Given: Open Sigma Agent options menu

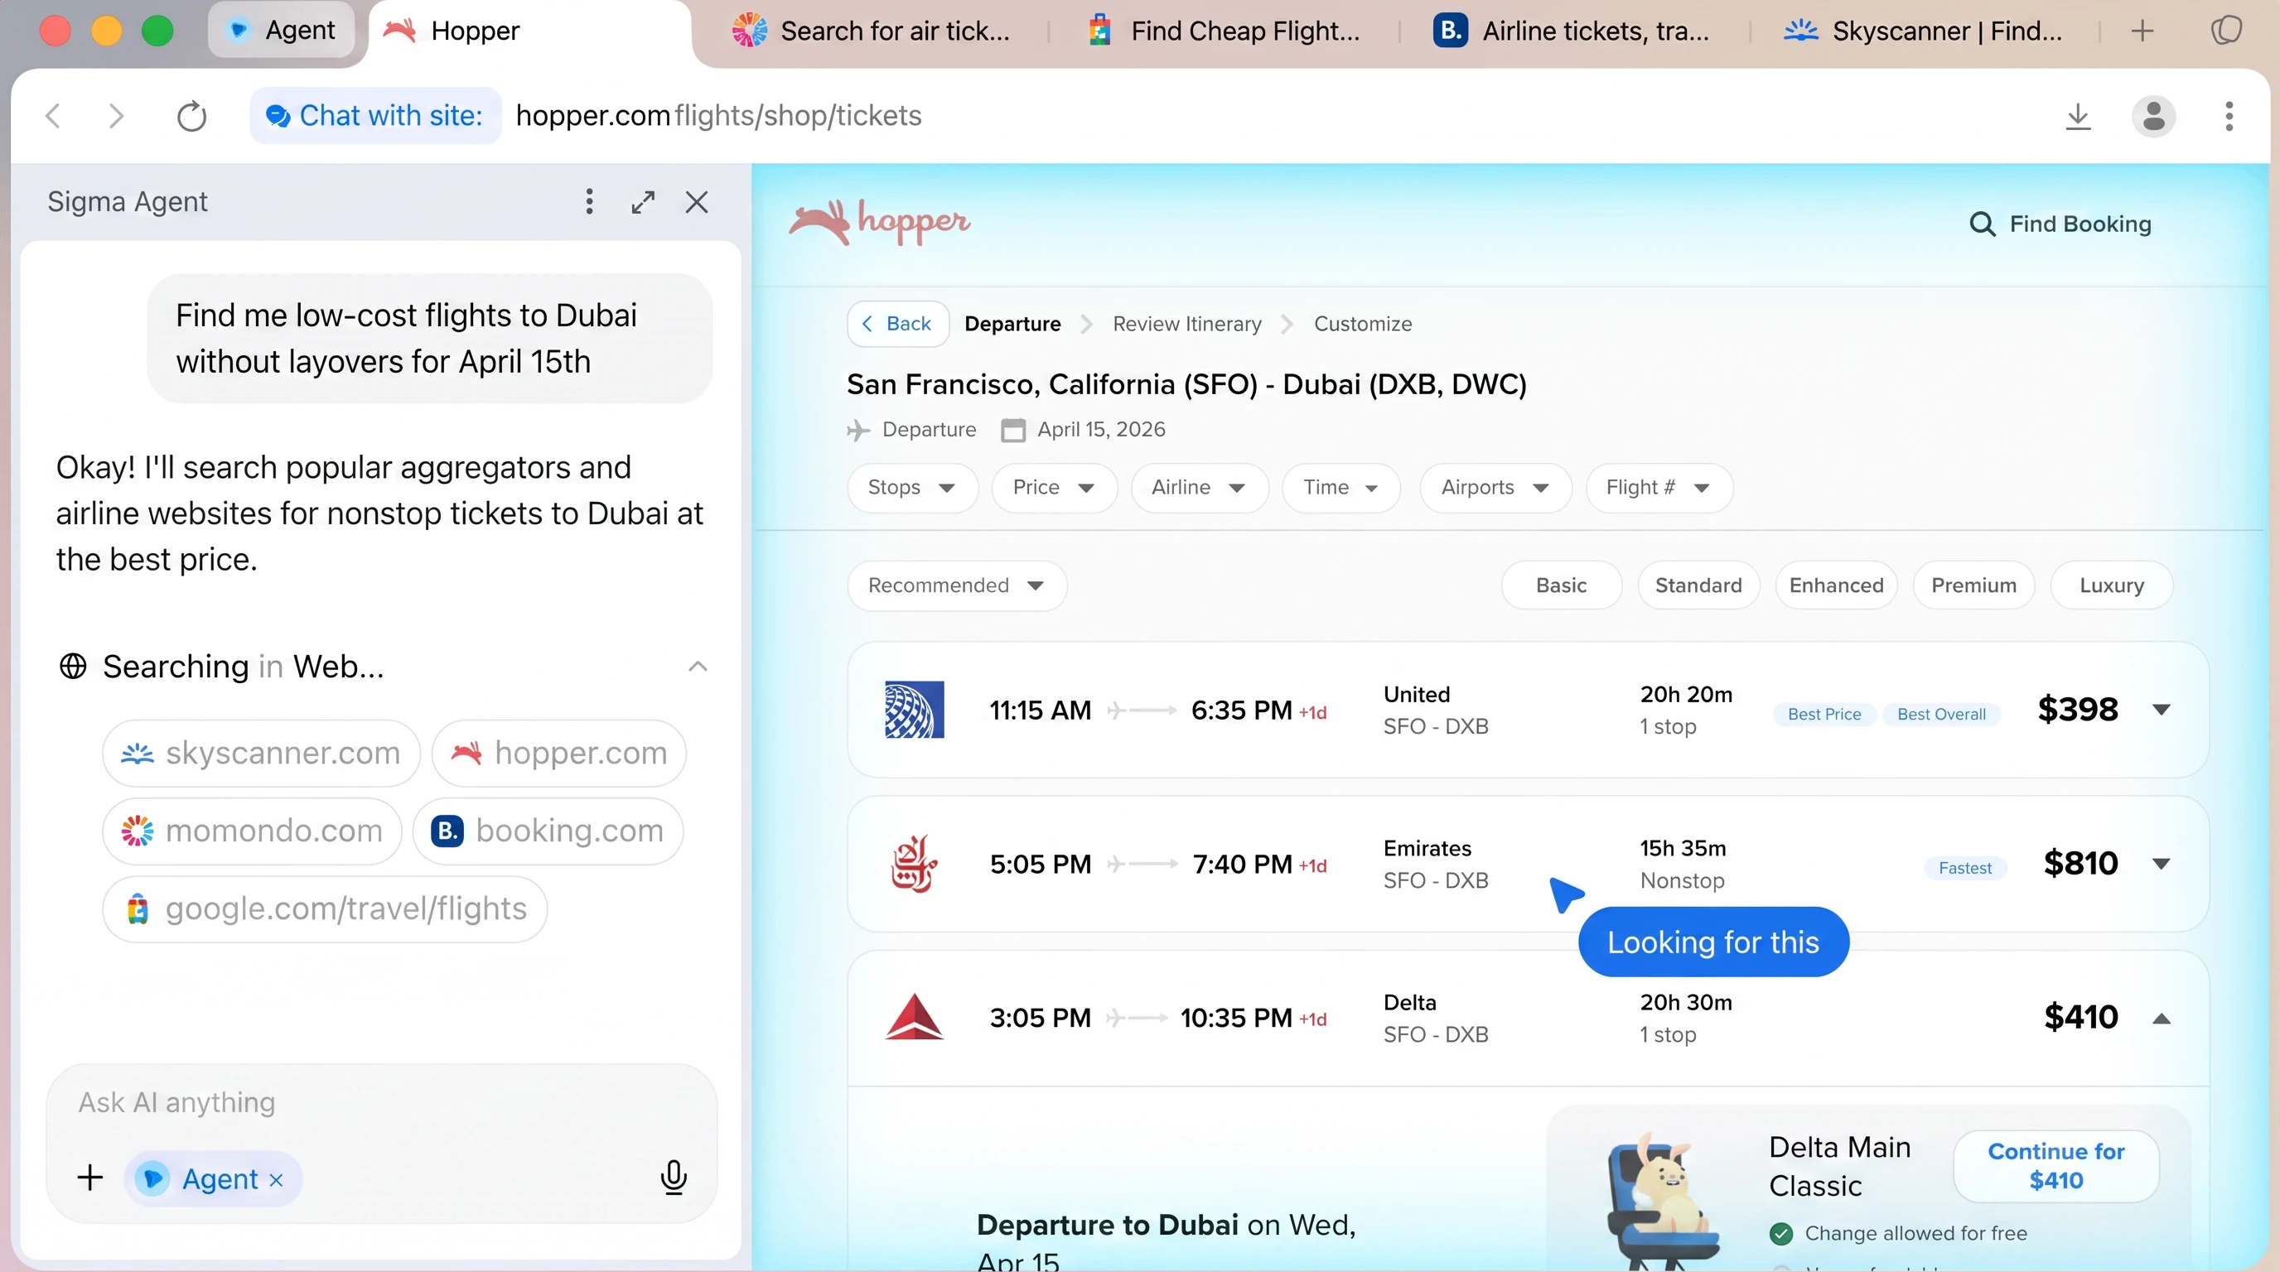Looking at the screenshot, I should tap(588, 202).
